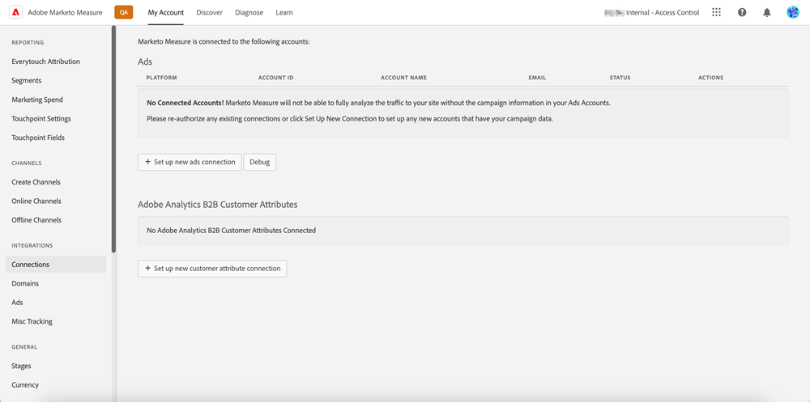Open the help question mark icon

742,12
